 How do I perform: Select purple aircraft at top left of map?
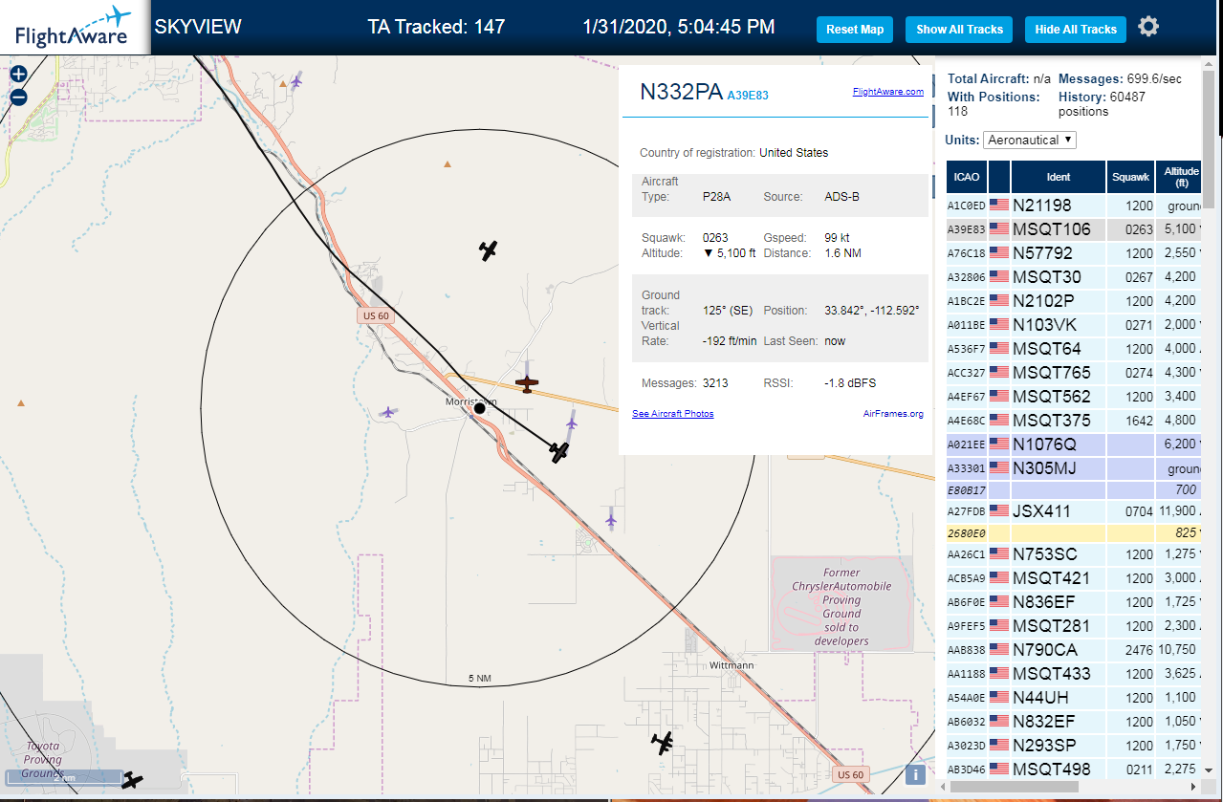click(295, 81)
